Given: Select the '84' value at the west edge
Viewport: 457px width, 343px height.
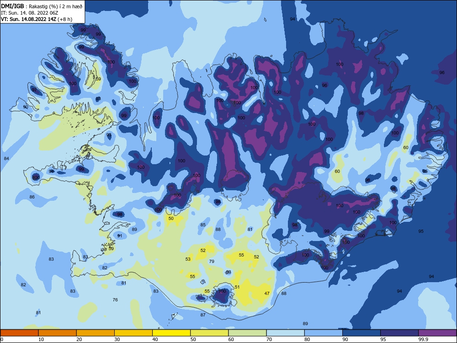Looking at the screenshot, I should [x=6, y=158].
